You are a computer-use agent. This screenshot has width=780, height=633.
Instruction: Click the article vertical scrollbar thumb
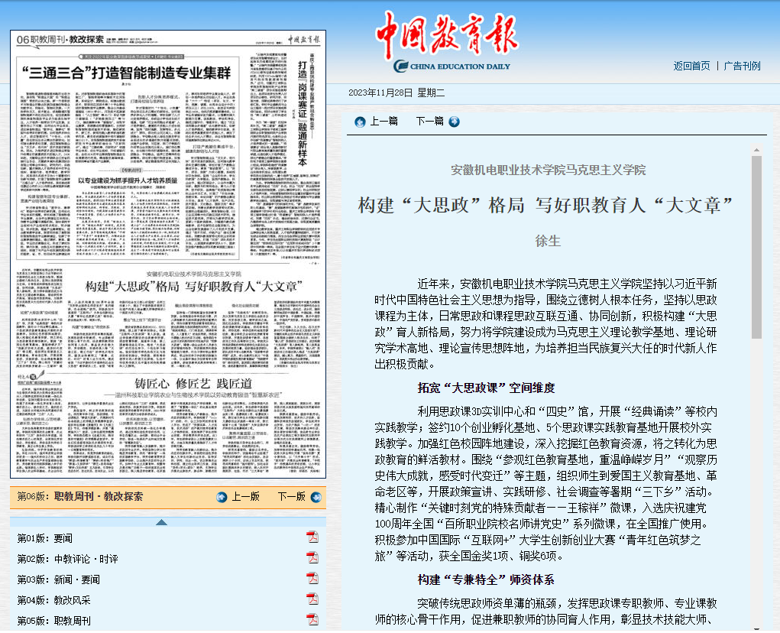756,248
